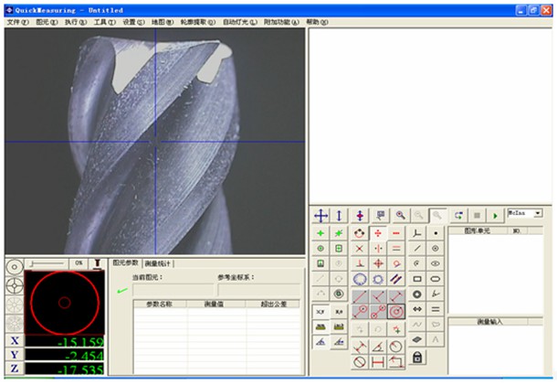Click the padlock lock icon
The image size is (557, 385).
(417, 357)
